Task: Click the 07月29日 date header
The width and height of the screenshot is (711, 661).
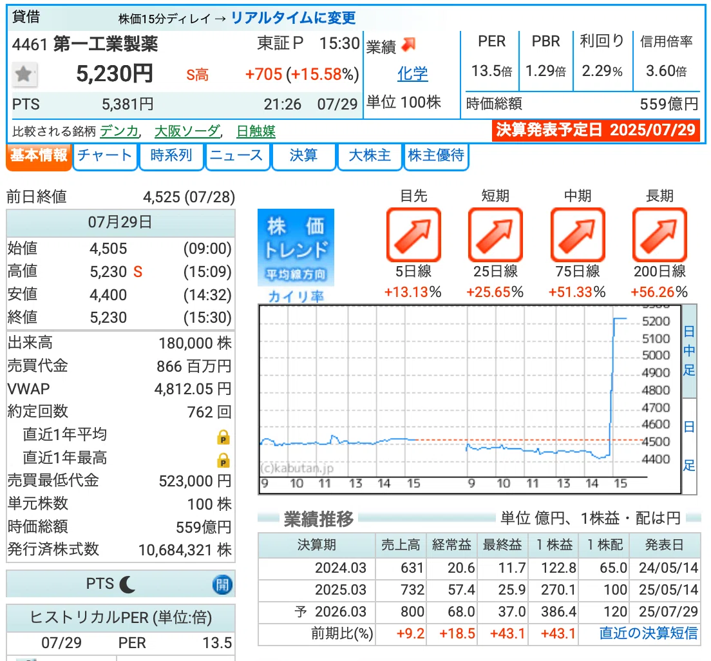Action: 120,222
